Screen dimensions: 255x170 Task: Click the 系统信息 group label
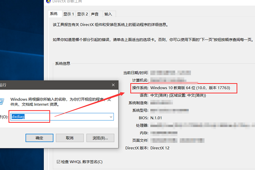pos(62,63)
